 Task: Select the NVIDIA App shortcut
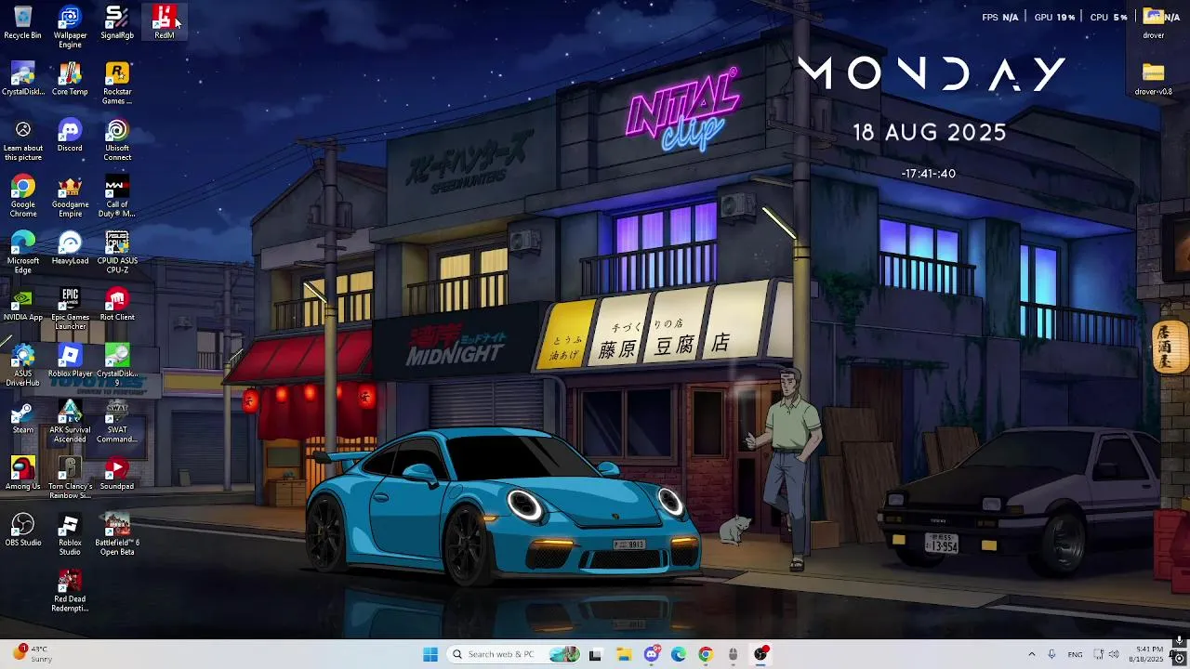22,305
